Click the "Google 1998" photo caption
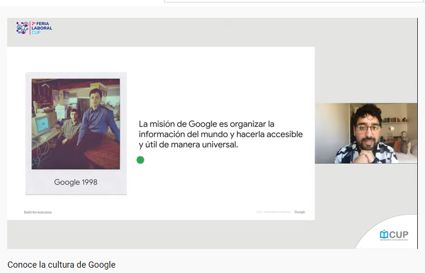The image size is (425, 273). click(x=76, y=182)
